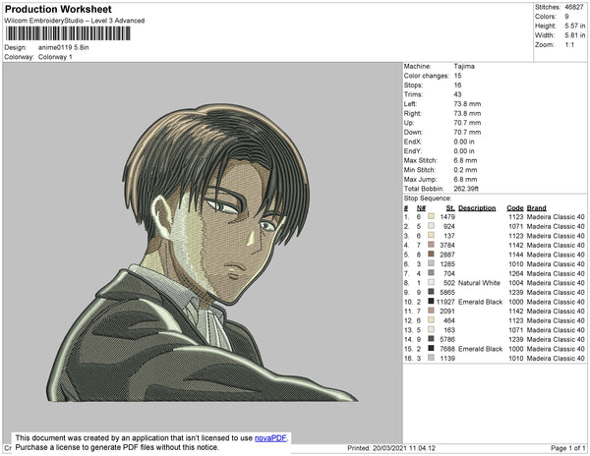
Task: Click stitch count '2887' in row 5
Action: (x=447, y=255)
